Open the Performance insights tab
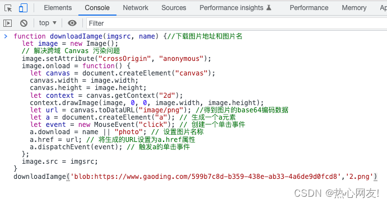The width and height of the screenshot is (387, 204). 231,8
